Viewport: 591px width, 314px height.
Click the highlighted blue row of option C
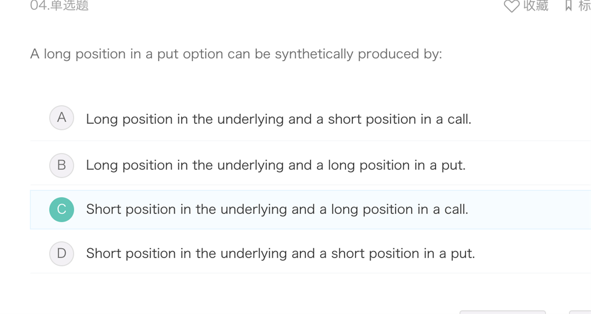click(x=311, y=210)
